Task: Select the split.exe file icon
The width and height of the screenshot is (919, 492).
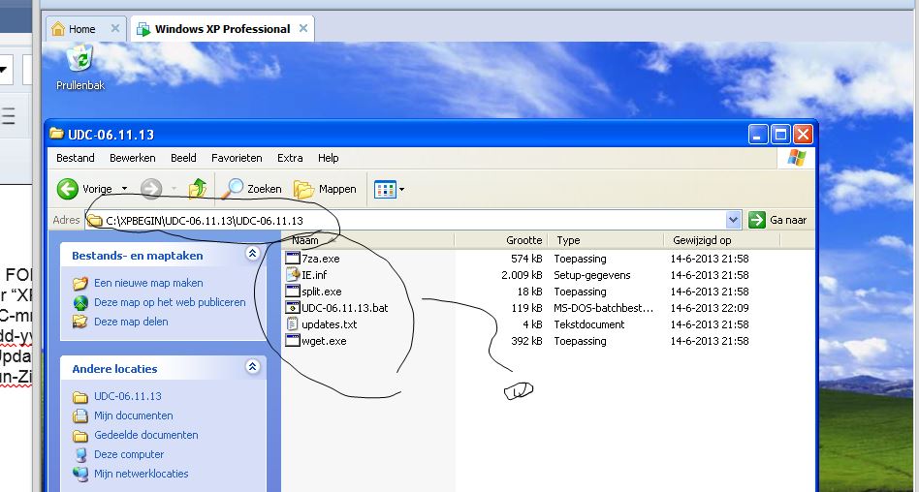Action: (x=293, y=292)
